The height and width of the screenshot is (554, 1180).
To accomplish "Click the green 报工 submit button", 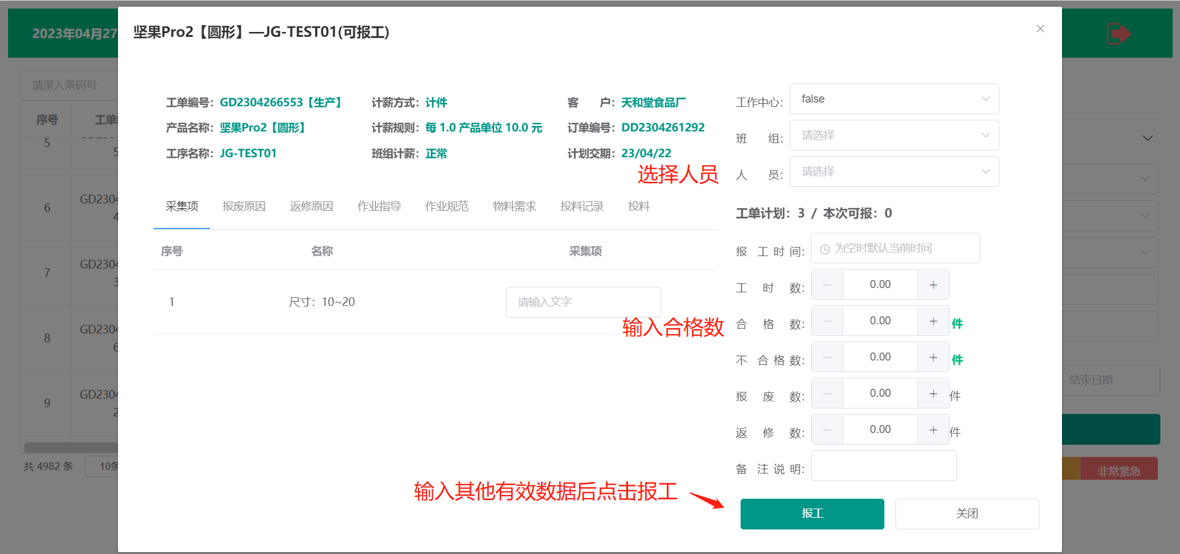I will [812, 513].
